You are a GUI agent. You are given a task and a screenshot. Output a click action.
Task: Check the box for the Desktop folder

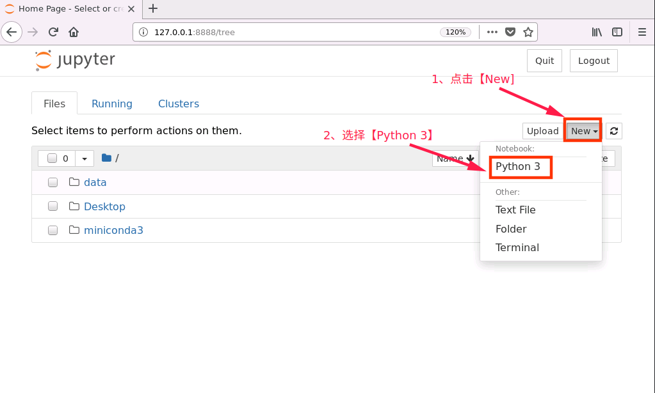pos(53,206)
